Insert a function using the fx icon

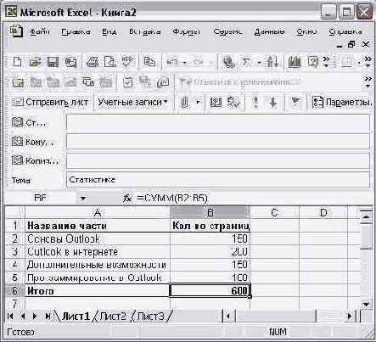point(127,199)
